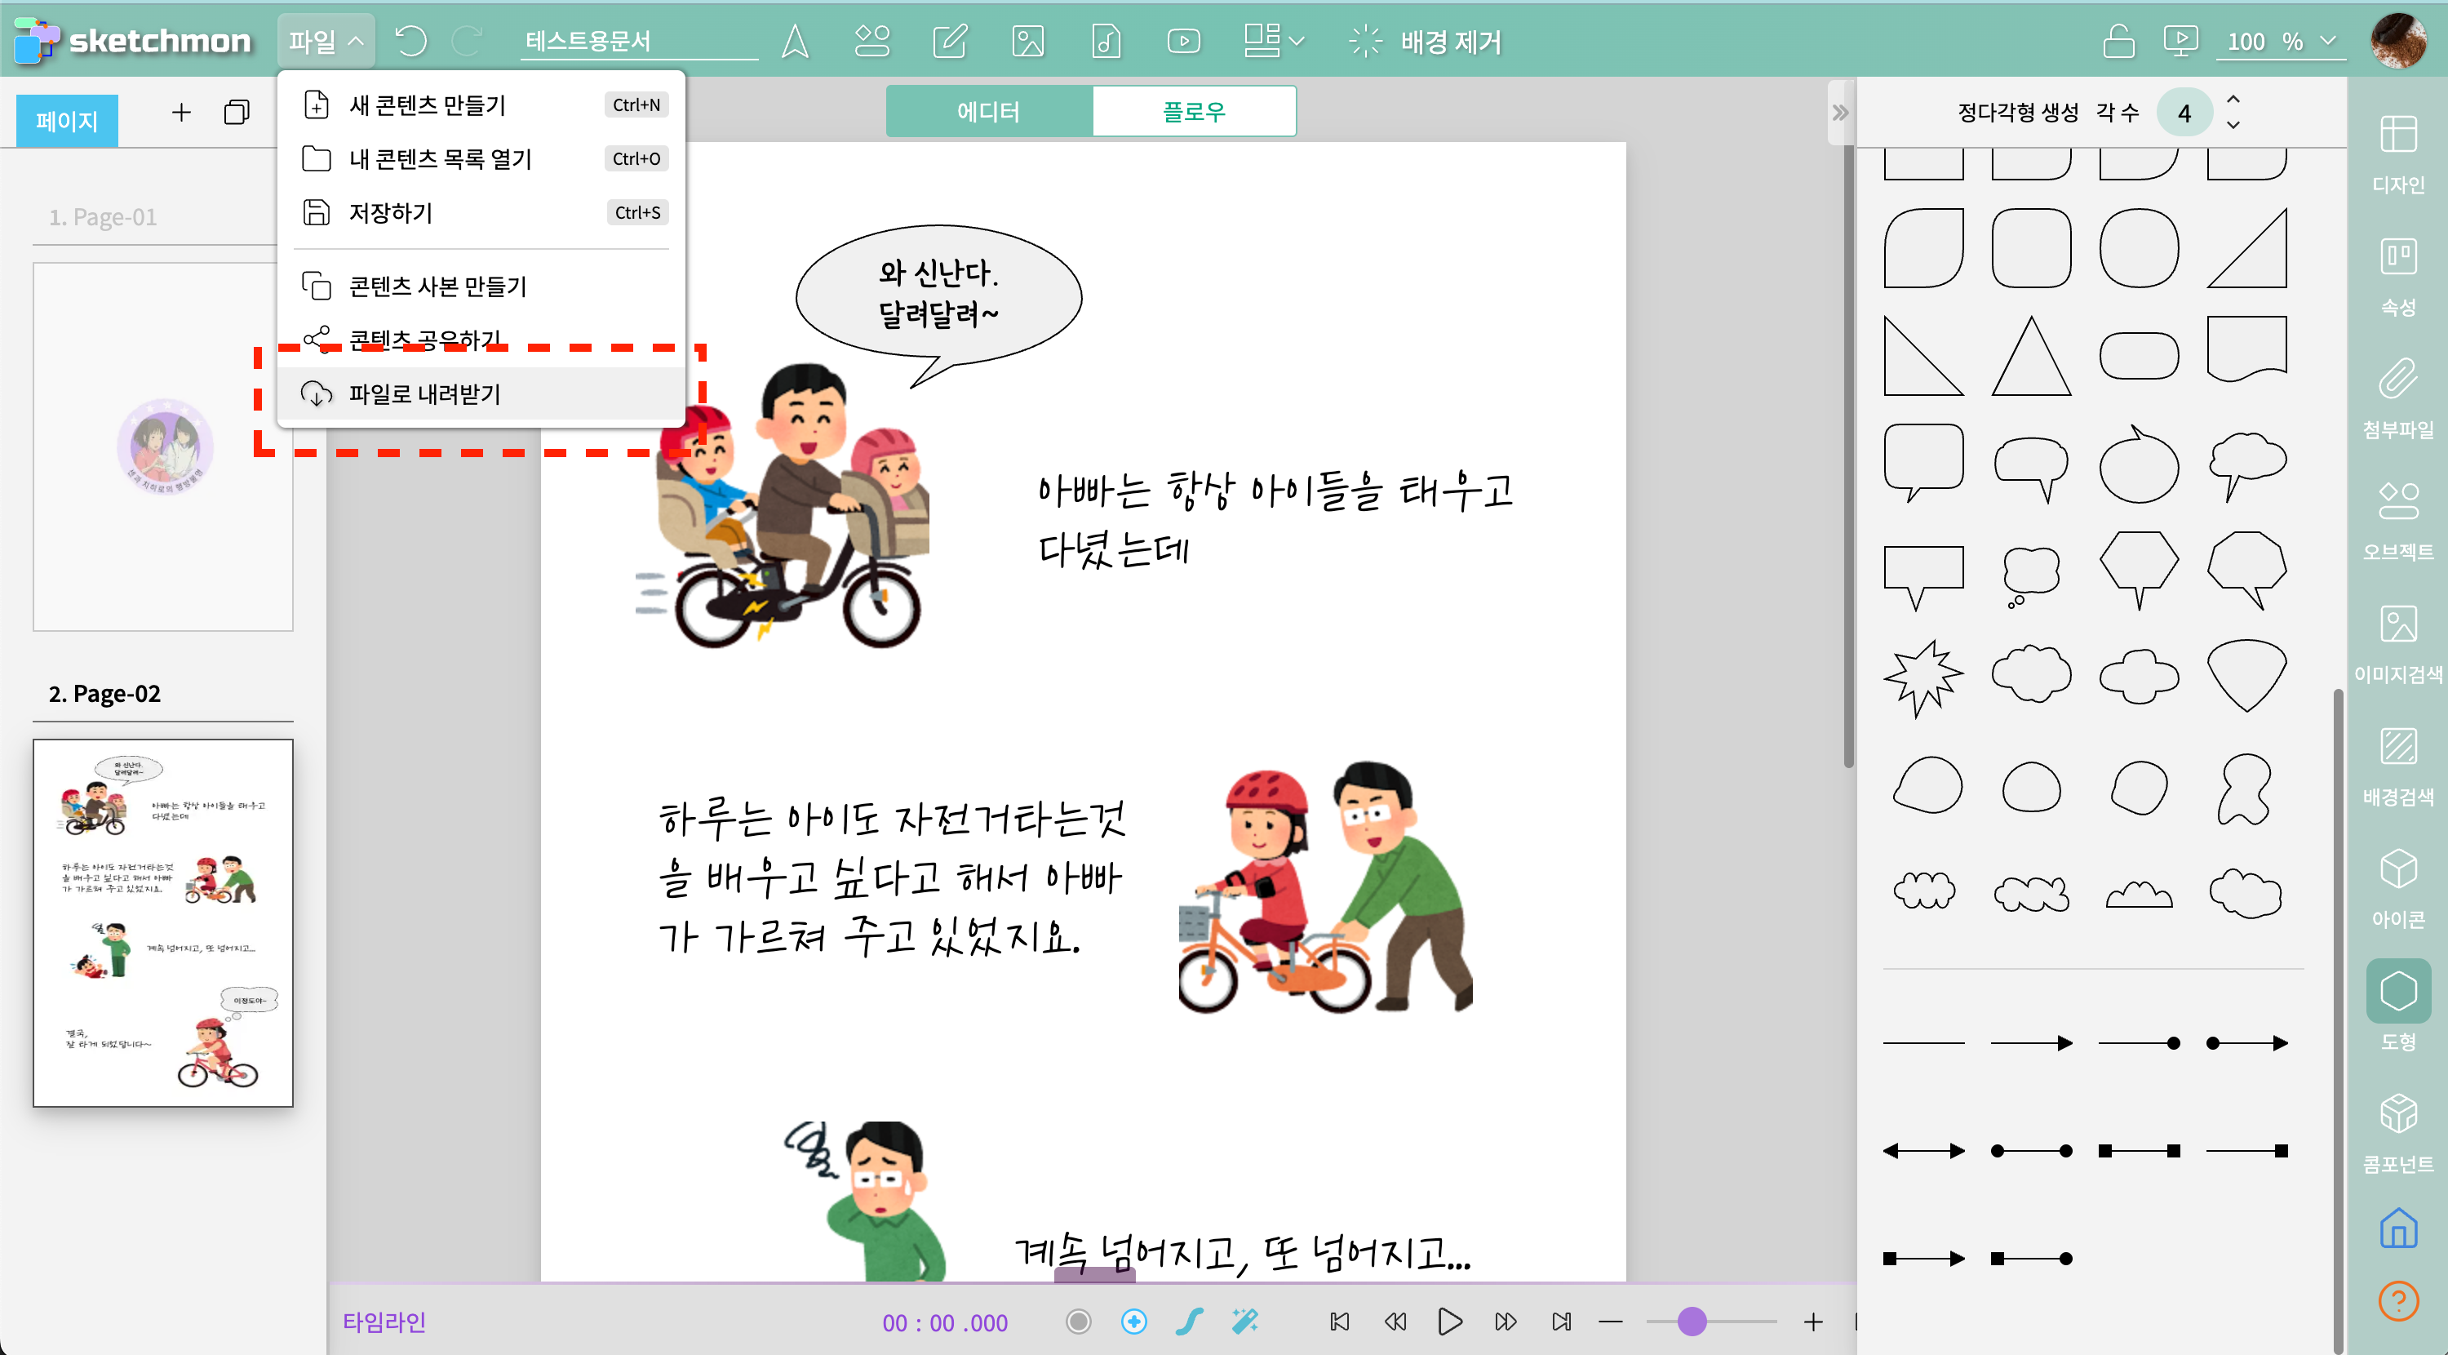Click the music file icon in toolbar

pyautogui.click(x=1105, y=41)
